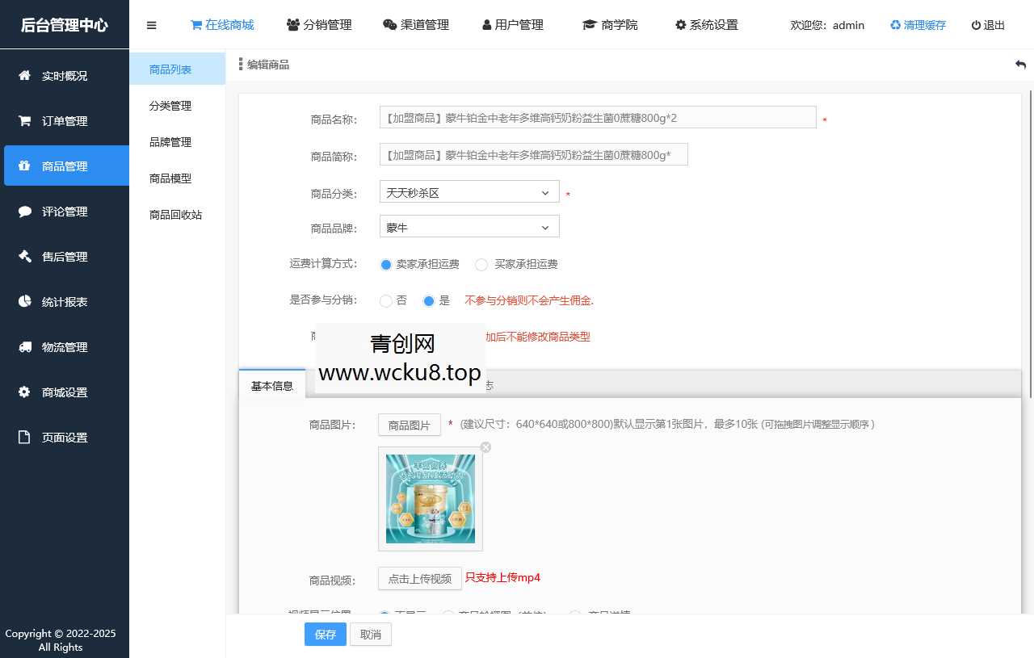The image size is (1034, 658).
Task: Click the product image thumbnail
Action: pyautogui.click(x=430, y=498)
